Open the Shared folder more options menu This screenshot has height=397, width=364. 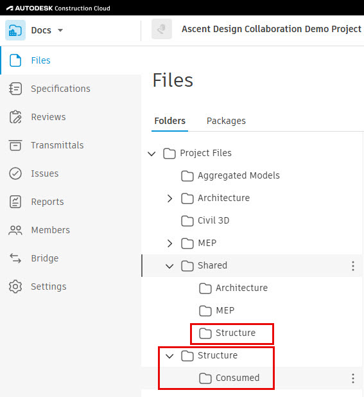click(x=353, y=266)
